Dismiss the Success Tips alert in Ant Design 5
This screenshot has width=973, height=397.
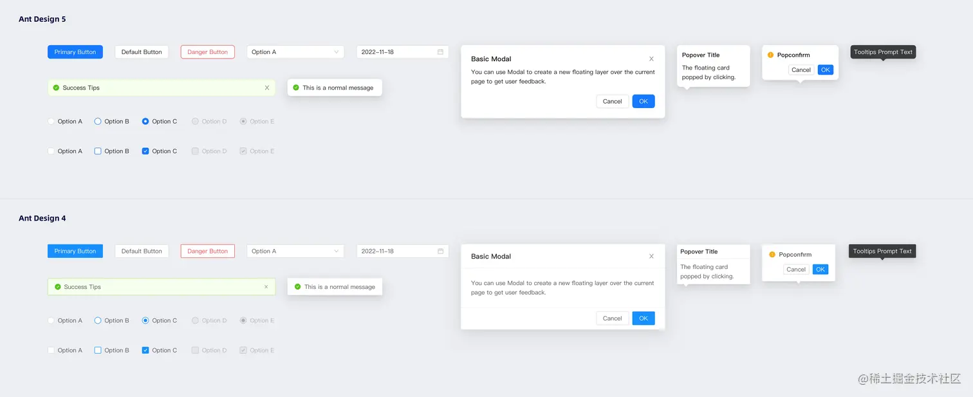(267, 88)
